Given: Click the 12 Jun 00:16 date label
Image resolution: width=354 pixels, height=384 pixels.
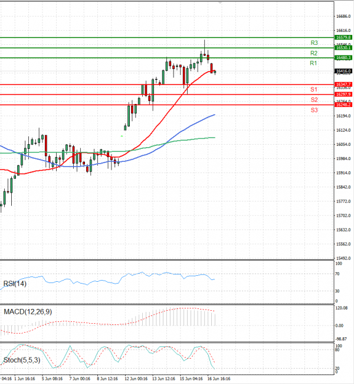Looking at the screenshot, I should pyautogui.click(x=136, y=379).
